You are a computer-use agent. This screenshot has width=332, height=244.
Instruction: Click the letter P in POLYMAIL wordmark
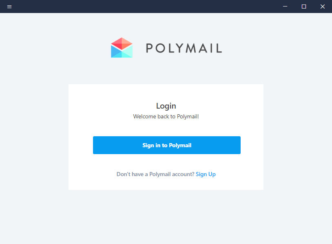(150, 48)
